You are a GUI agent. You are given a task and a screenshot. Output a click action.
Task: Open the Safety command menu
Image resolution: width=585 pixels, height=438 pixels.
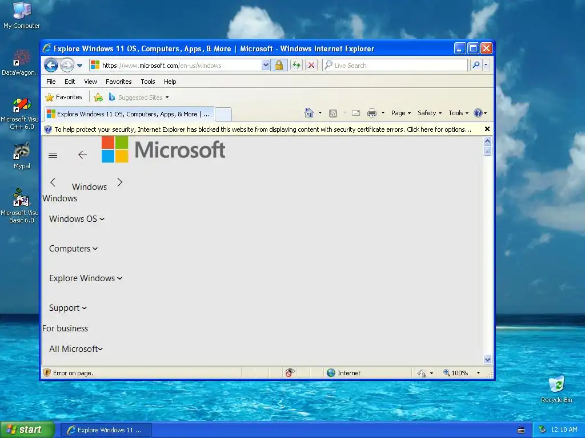430,113
